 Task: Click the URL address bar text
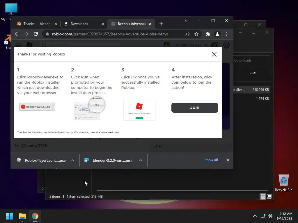point(110,34)
